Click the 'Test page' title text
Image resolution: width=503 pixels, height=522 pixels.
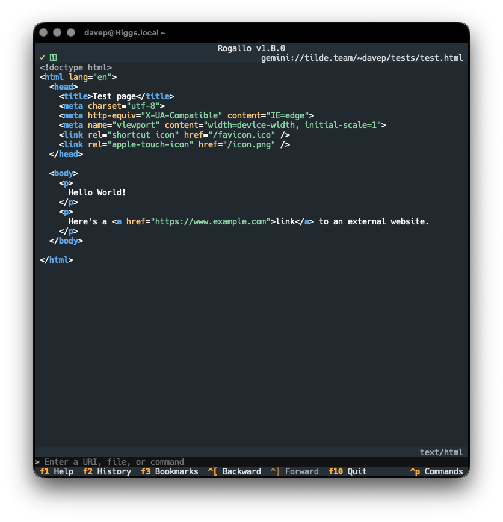114,96
